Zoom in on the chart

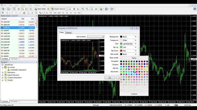(83, 9)
